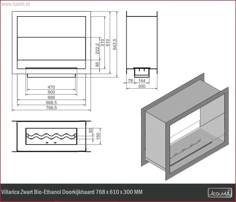Click the 470 width dimension label

51,87
